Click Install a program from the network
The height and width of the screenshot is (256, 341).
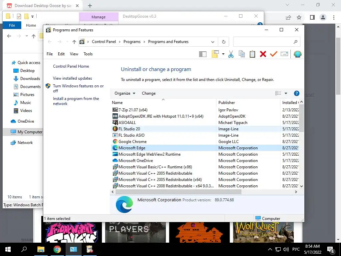point(76,101)
